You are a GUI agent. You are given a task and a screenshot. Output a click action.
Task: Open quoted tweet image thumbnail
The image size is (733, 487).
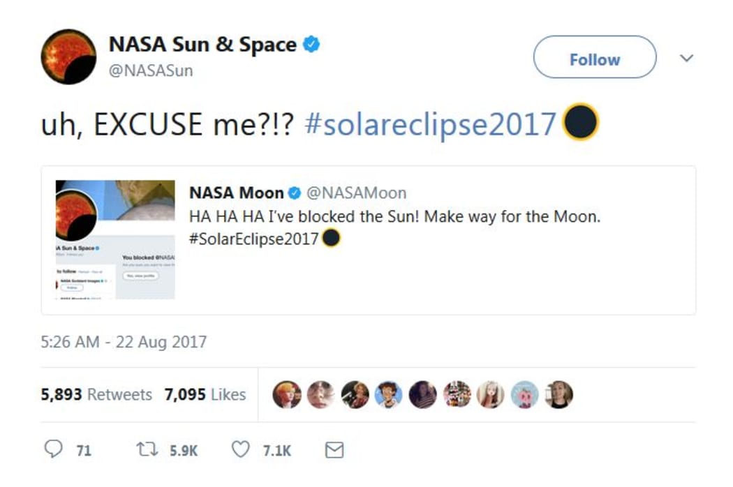tap(115, 240)
